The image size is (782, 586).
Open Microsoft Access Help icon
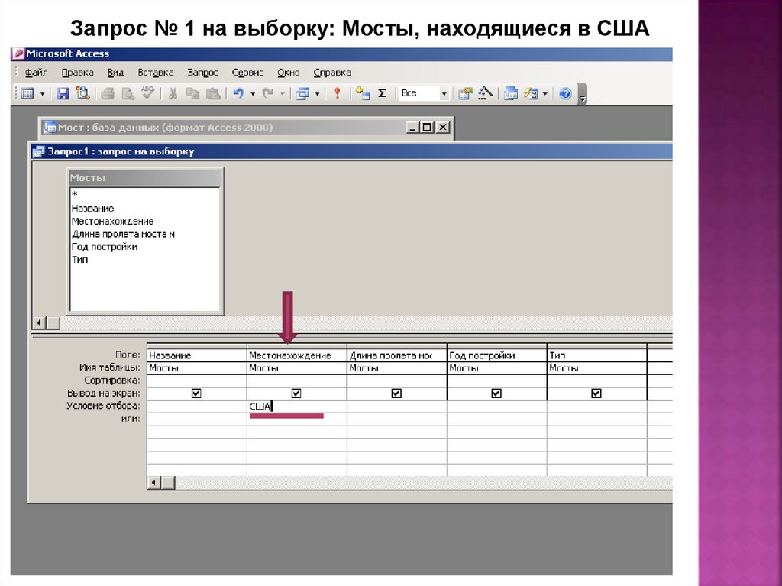coord(565,93)
